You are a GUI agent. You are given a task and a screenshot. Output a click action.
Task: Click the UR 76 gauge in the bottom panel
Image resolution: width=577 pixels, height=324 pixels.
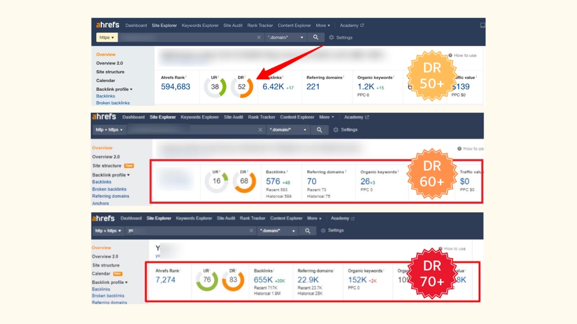click(x=207, y=280)
